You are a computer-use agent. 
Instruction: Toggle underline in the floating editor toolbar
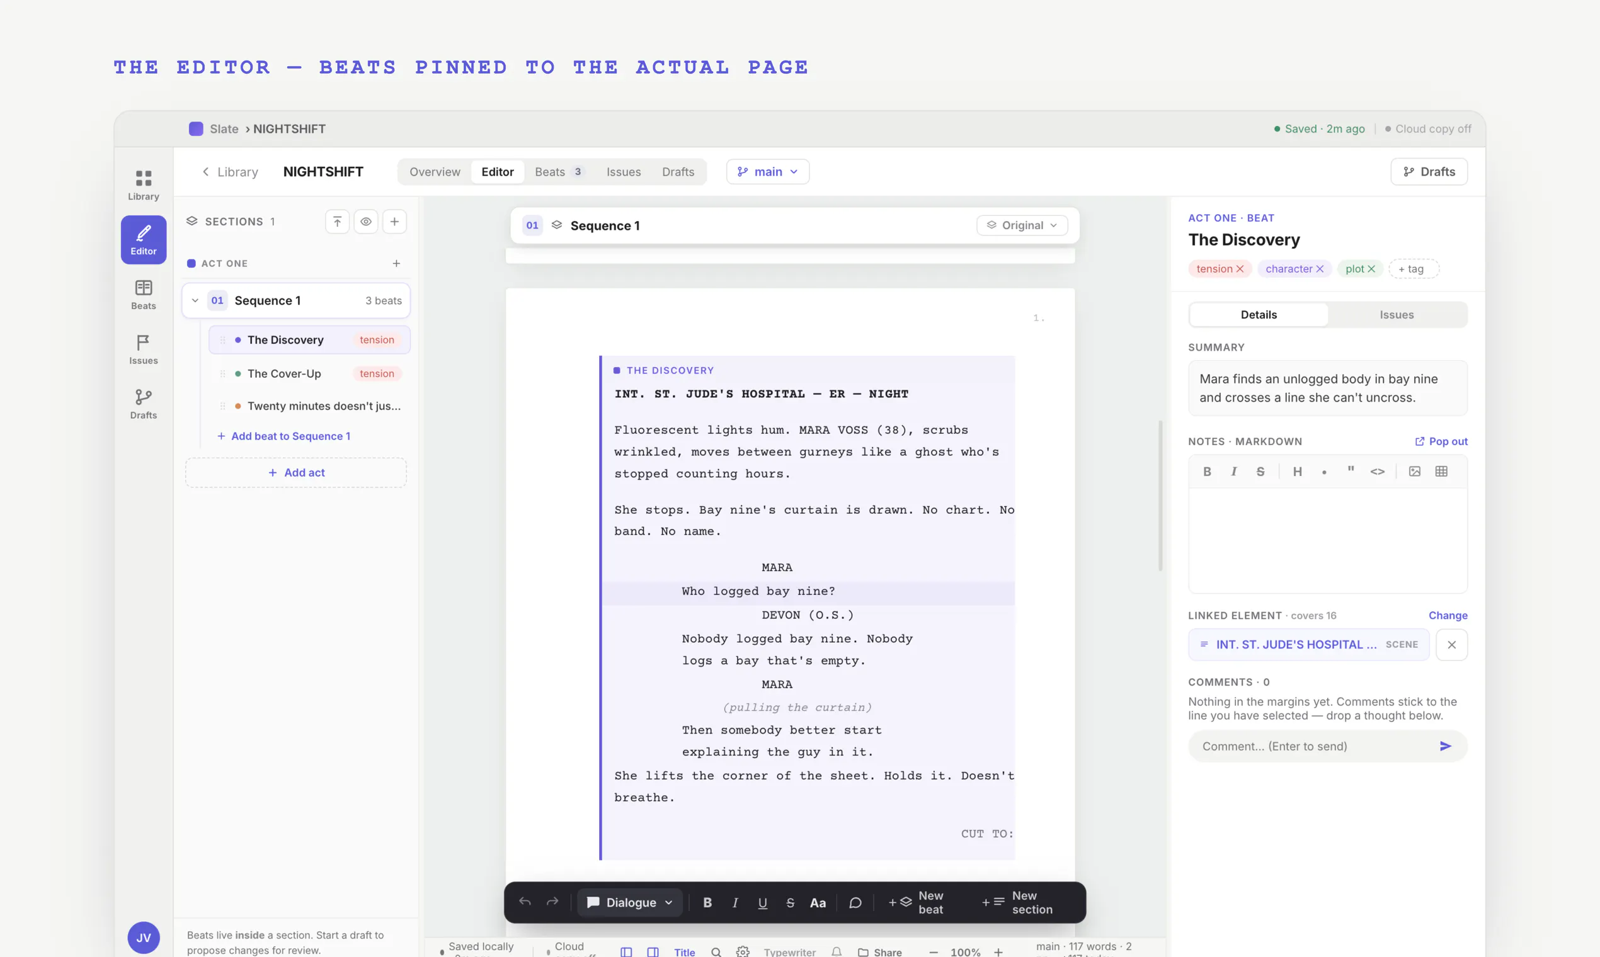pyautogui.click(x=763, y=903)
